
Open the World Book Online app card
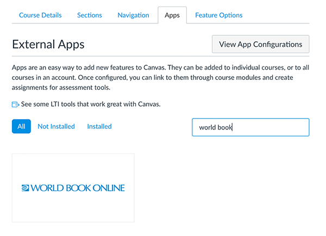[x=73, y=188]
